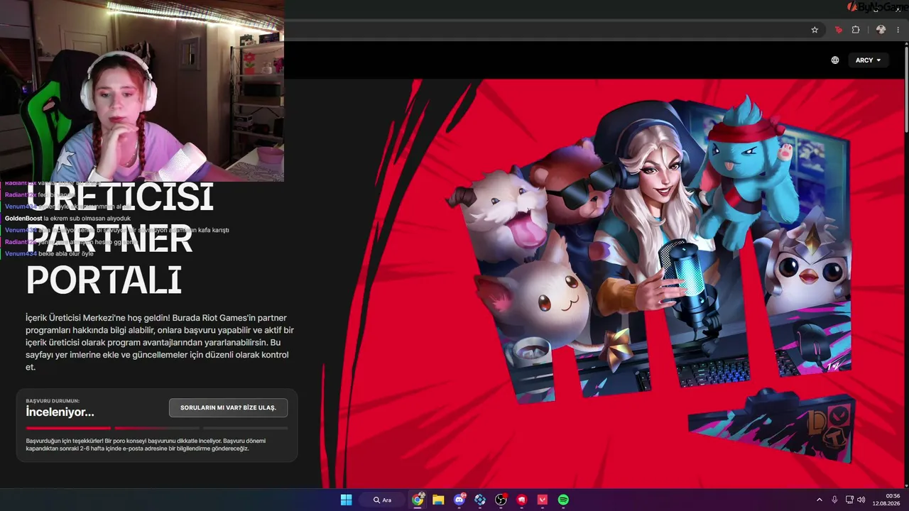Open the Chrome extensions puzzle menu

856,30
